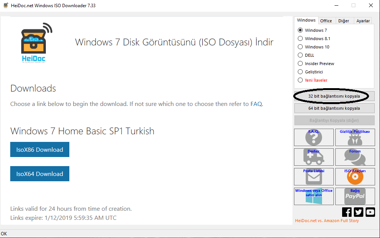Viewport: 380px width, 238px height.
Task: Minimize the ISO Downloader window
Action: tap(336, 5)
